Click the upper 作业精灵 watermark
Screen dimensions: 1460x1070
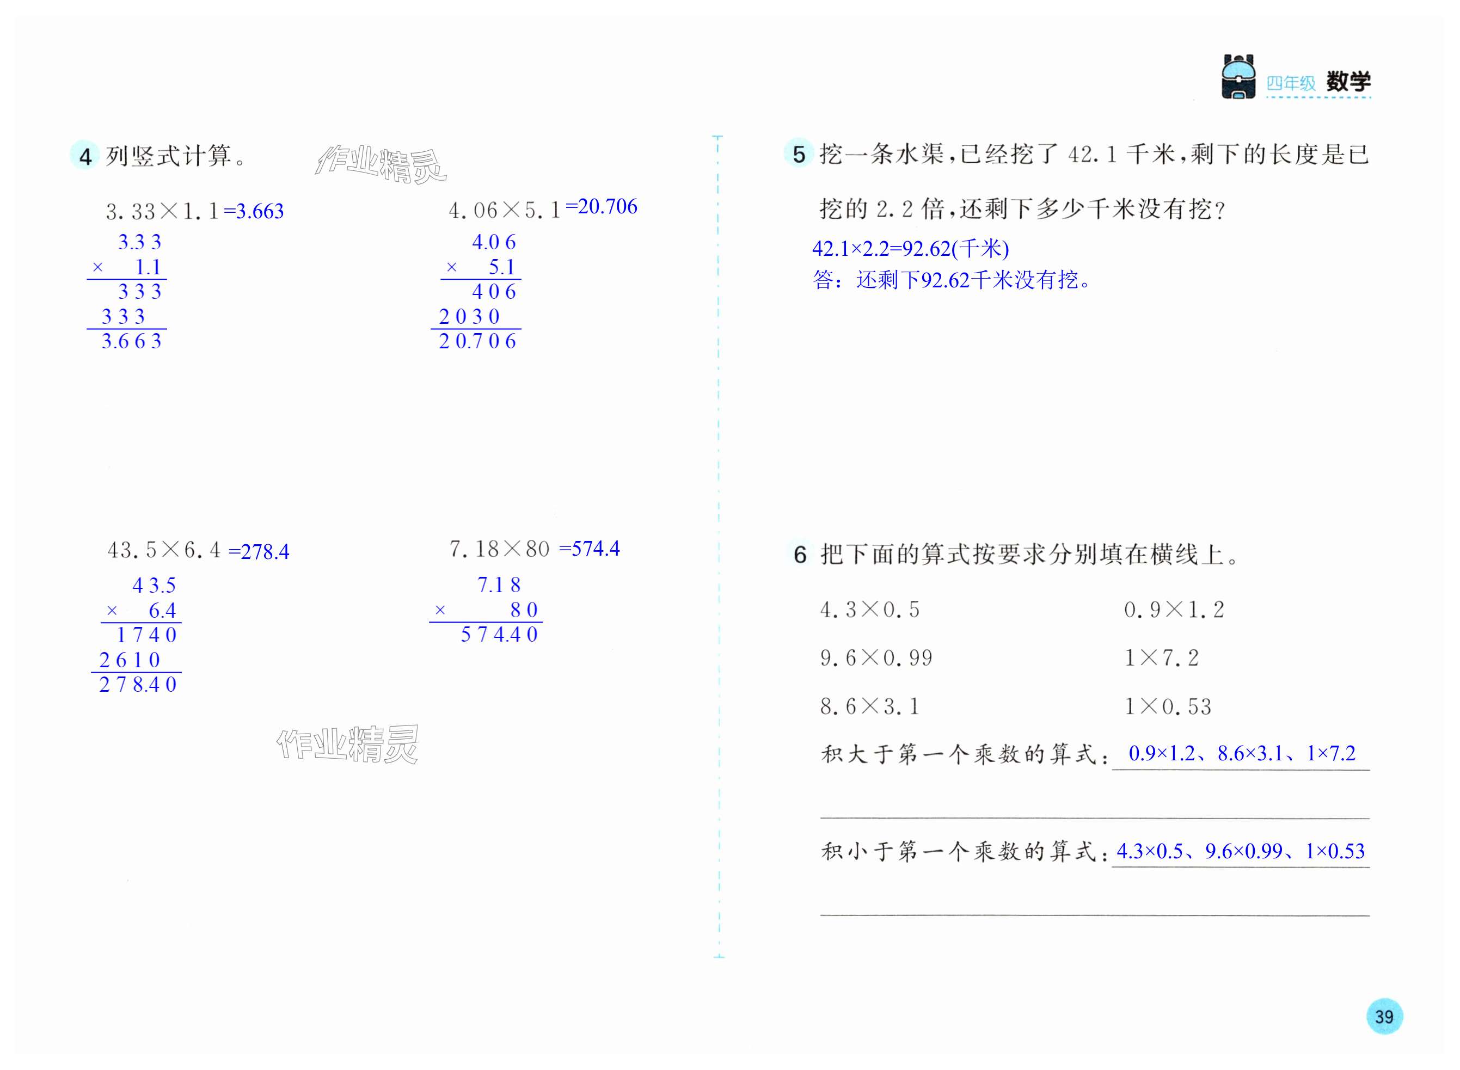point(381,164)
